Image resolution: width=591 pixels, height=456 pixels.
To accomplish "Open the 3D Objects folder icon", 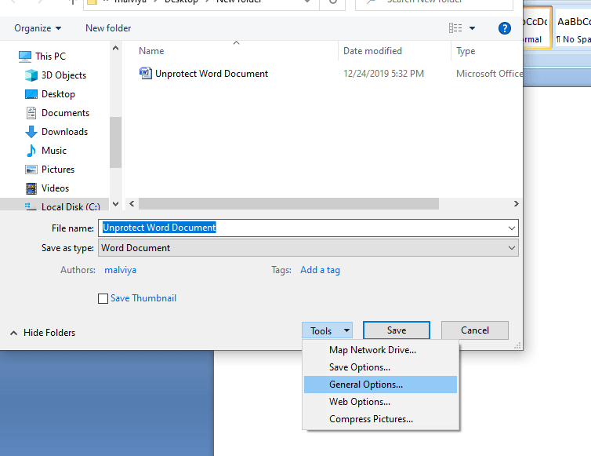I will (31, 75).
